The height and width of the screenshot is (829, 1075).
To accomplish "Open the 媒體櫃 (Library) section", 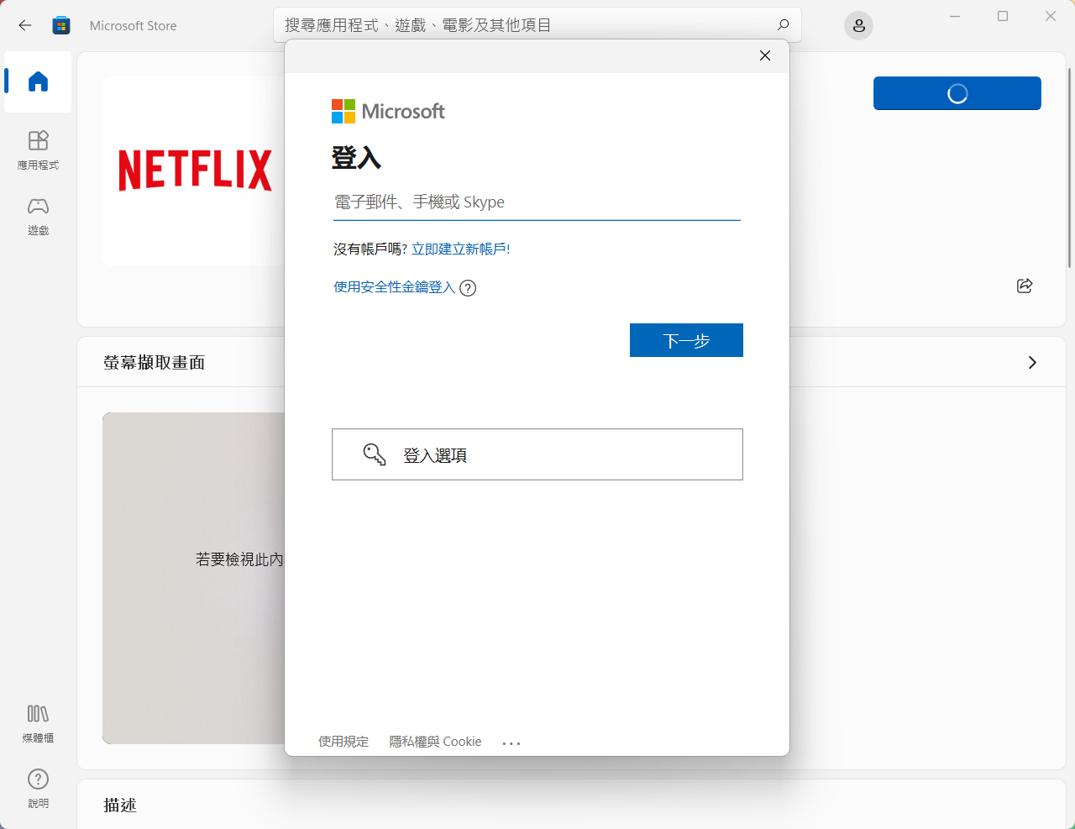I will point(38,723).
